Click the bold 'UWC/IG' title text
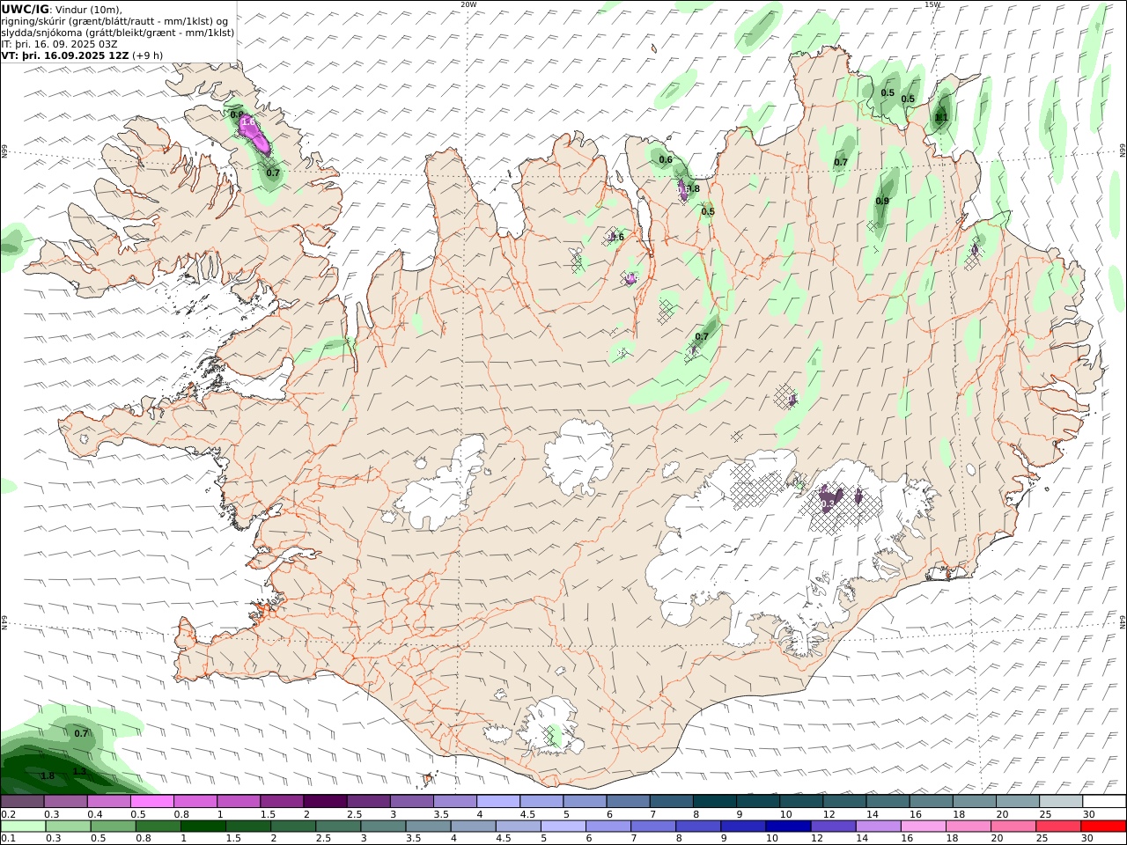 26,9
